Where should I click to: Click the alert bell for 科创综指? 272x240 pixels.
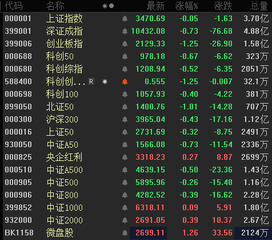(x=125, y=69)
